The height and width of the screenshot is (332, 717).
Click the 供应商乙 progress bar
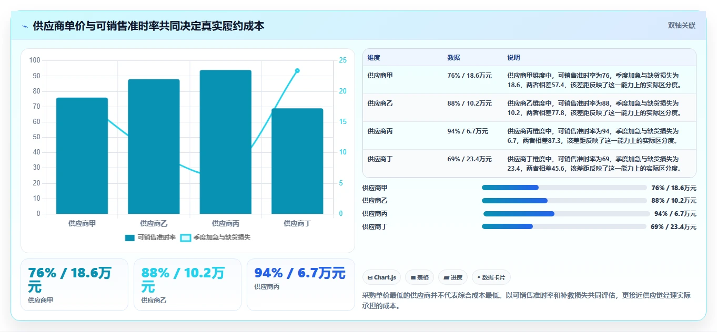pyautogui.click(x=564, y=201)
